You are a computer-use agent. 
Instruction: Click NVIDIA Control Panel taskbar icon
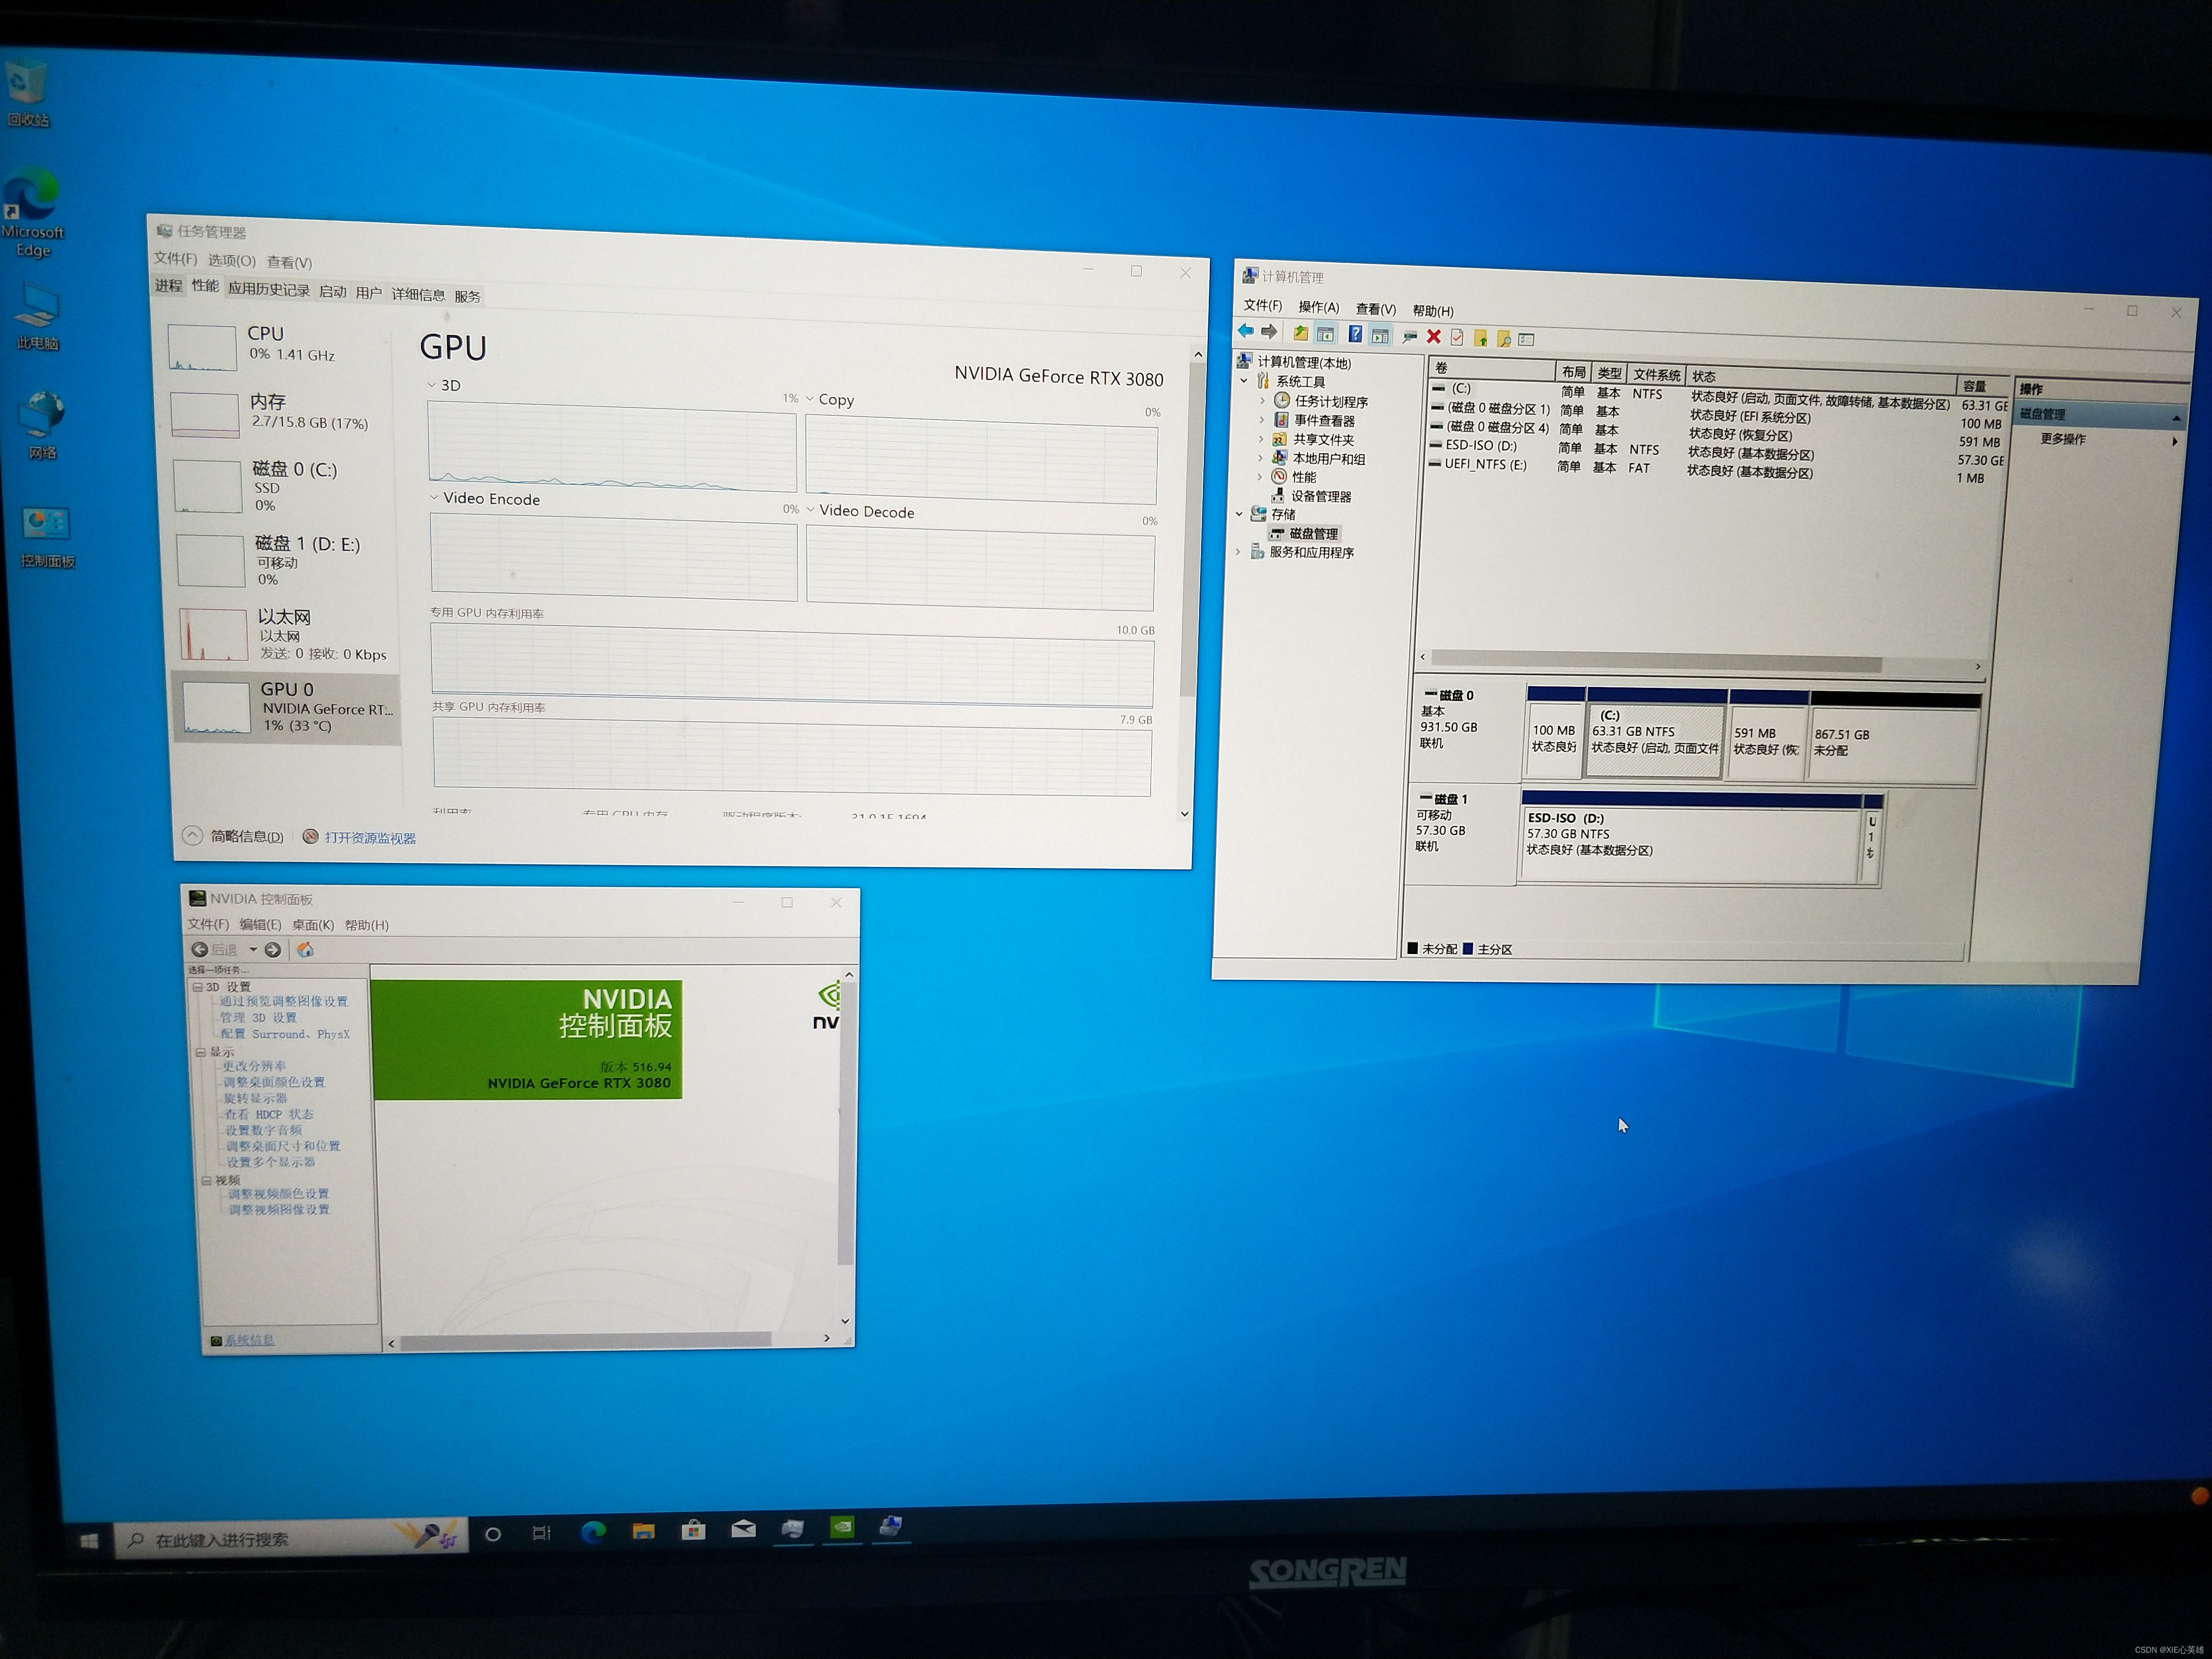[843, 1527]
